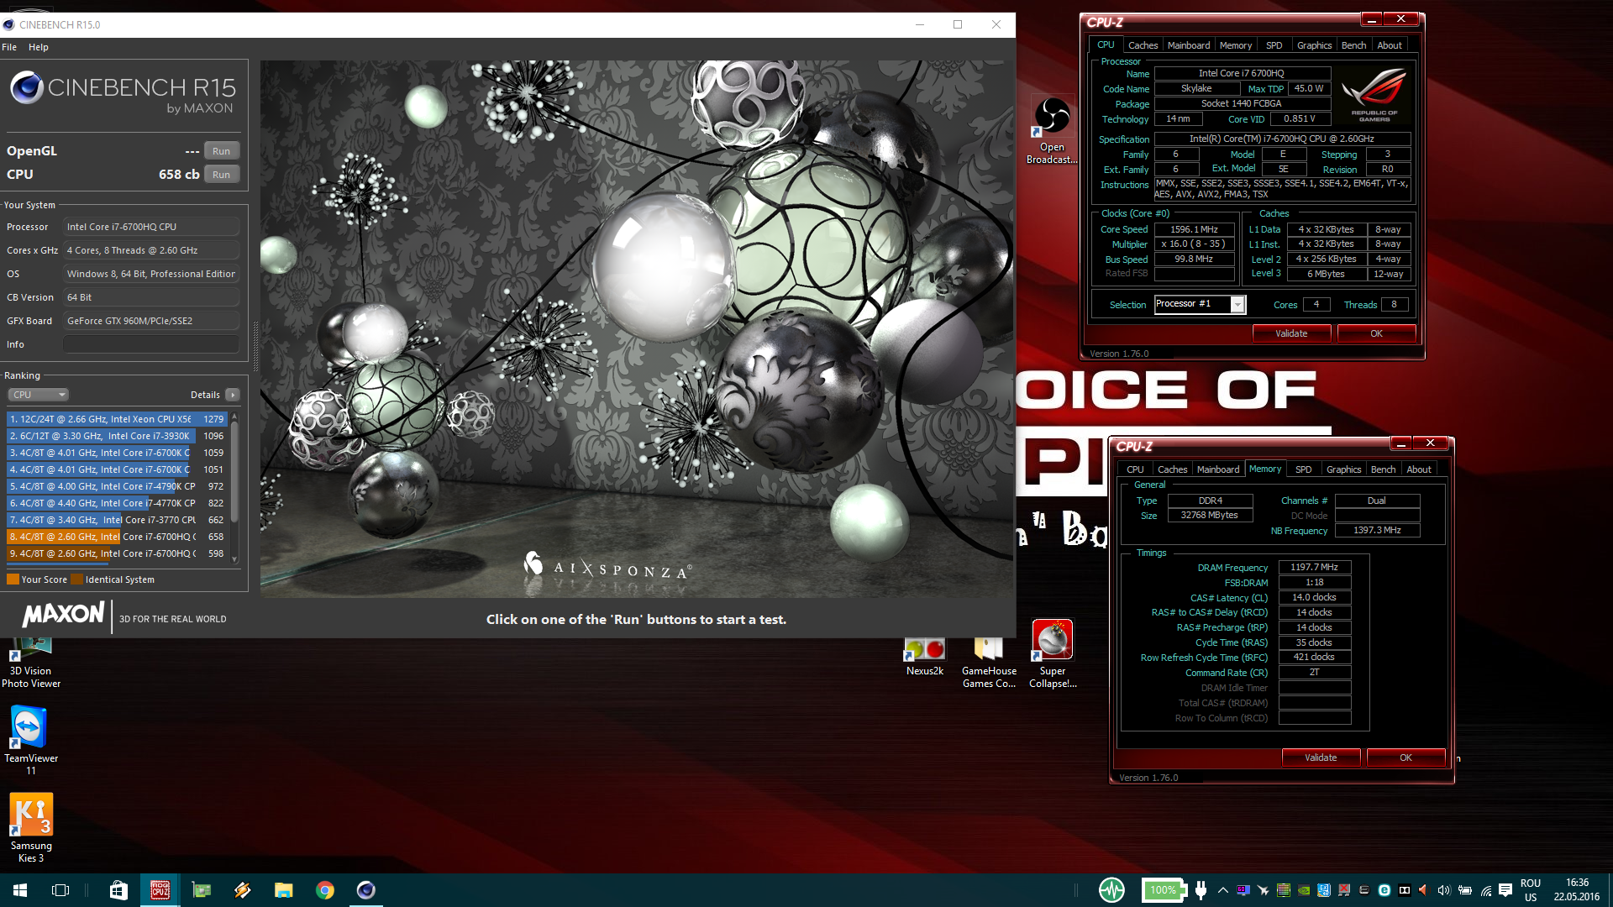The image size is (1613, 907).
Task: Click the orange speaker tray icon
Action: [x=1424, y=890]
